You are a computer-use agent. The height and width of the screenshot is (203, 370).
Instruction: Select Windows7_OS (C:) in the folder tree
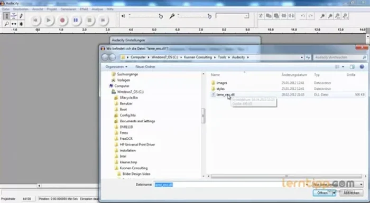130,92
